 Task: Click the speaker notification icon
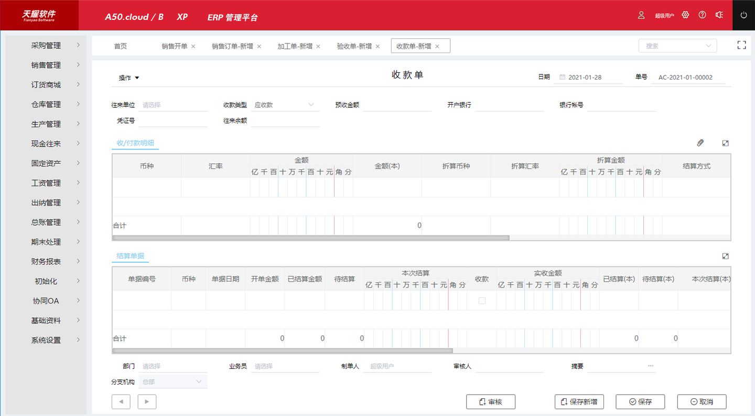click(x=719, y=15)
